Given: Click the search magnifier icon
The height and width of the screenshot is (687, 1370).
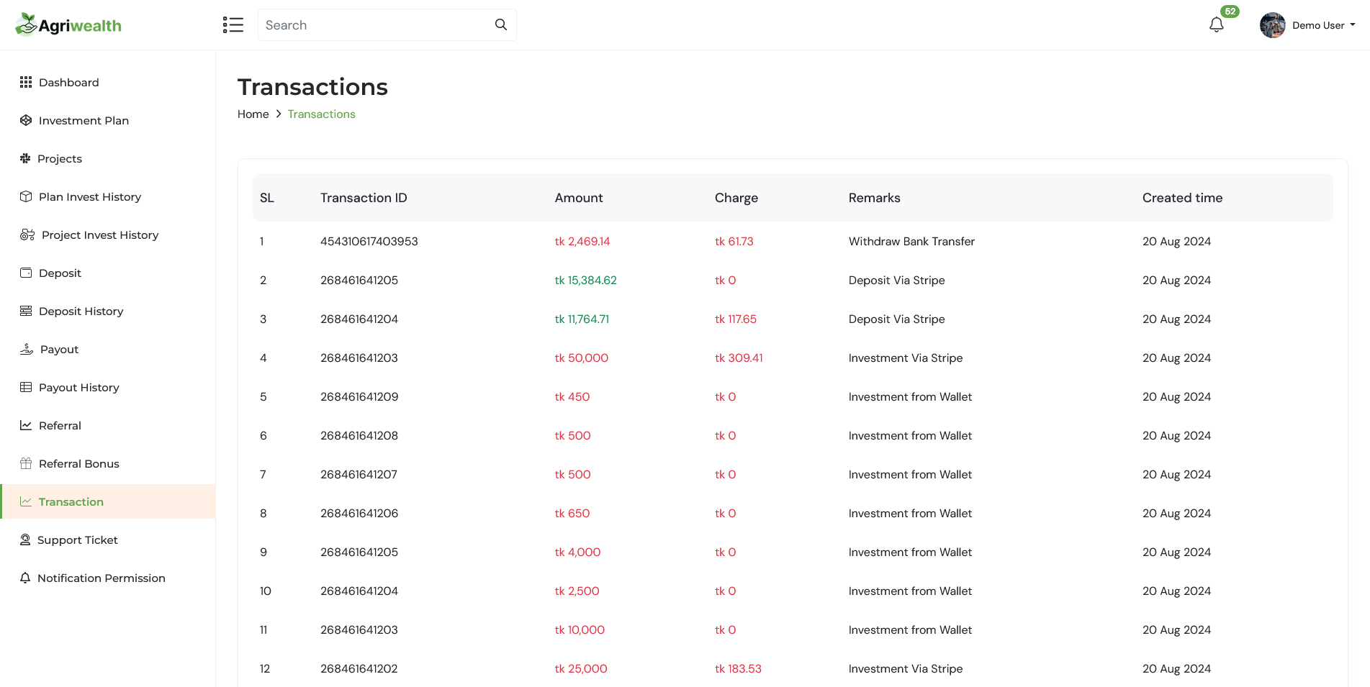Looking at the screenshot, I should pos(500,24).
